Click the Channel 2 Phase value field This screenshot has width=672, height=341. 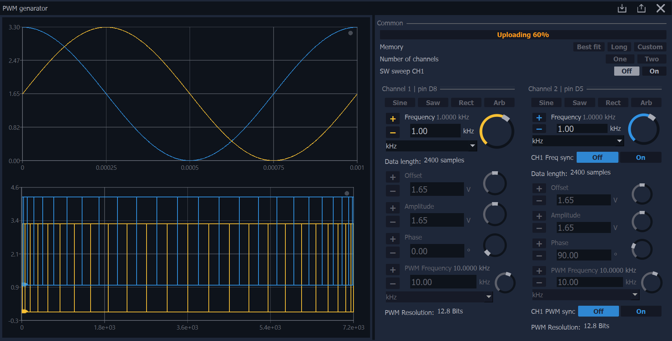584,255
